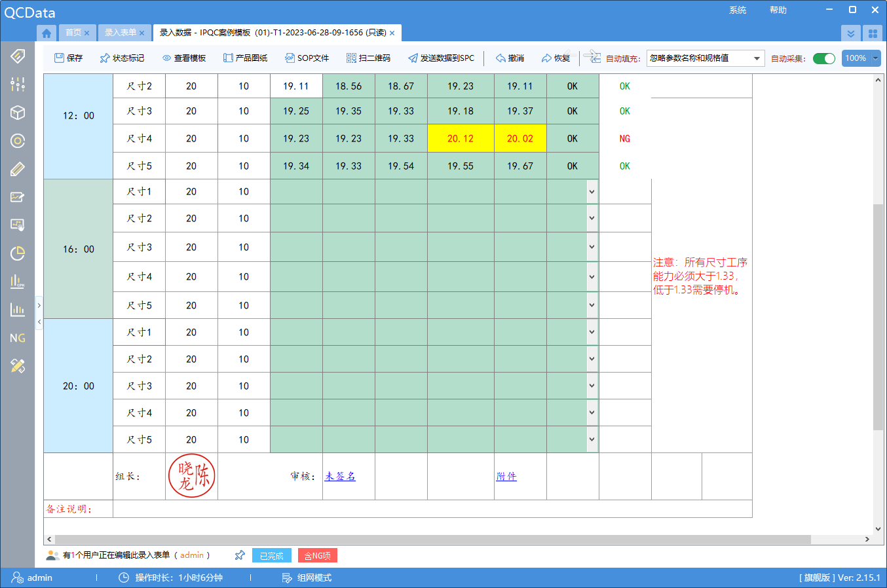Click the 已完成 button
The width and height of the screenshot is (887, 588).
tap(271, 555)
